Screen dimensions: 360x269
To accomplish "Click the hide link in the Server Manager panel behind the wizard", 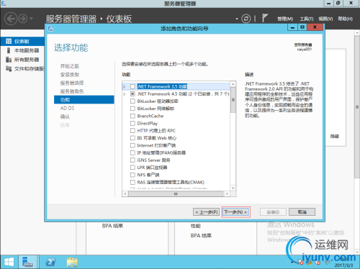I will pyautogui.click(x=334, y=137).
